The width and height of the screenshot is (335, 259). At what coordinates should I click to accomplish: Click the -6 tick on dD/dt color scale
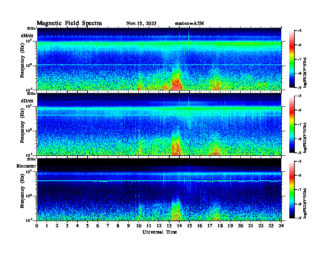(299, 110)
